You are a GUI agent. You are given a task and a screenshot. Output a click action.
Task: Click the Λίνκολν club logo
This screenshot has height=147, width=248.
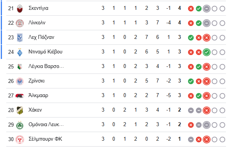point(20,23)
